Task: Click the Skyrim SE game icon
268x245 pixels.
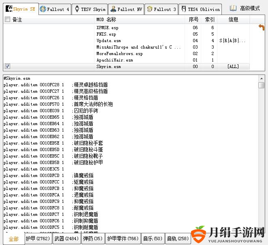Action: pyautogui.click(x=9, y=9)
